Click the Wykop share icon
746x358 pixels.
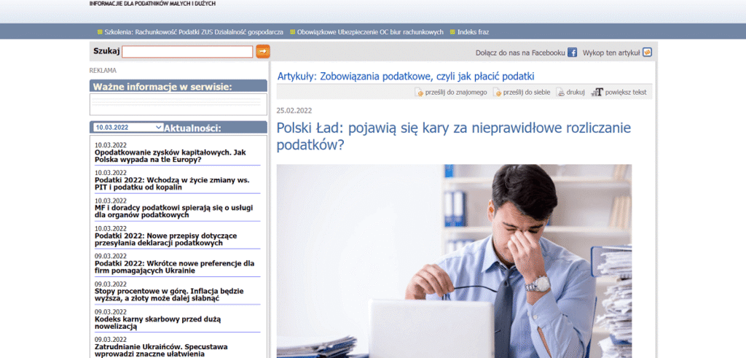click(x=647, y=52)
